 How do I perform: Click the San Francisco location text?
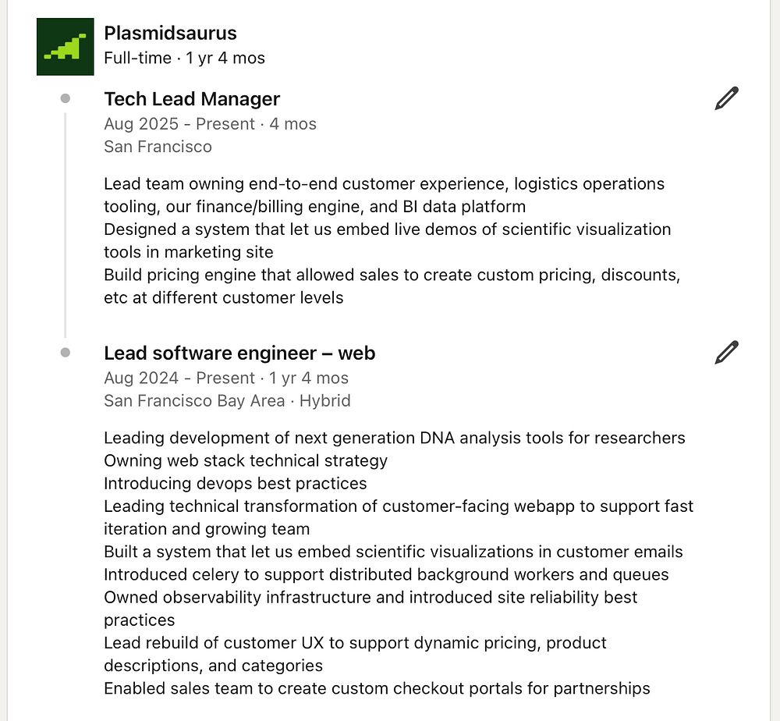click(x=158, y=147)
